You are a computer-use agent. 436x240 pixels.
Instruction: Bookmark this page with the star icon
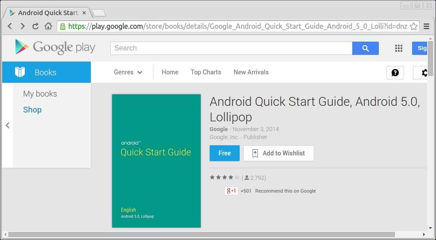coord(414,27)
